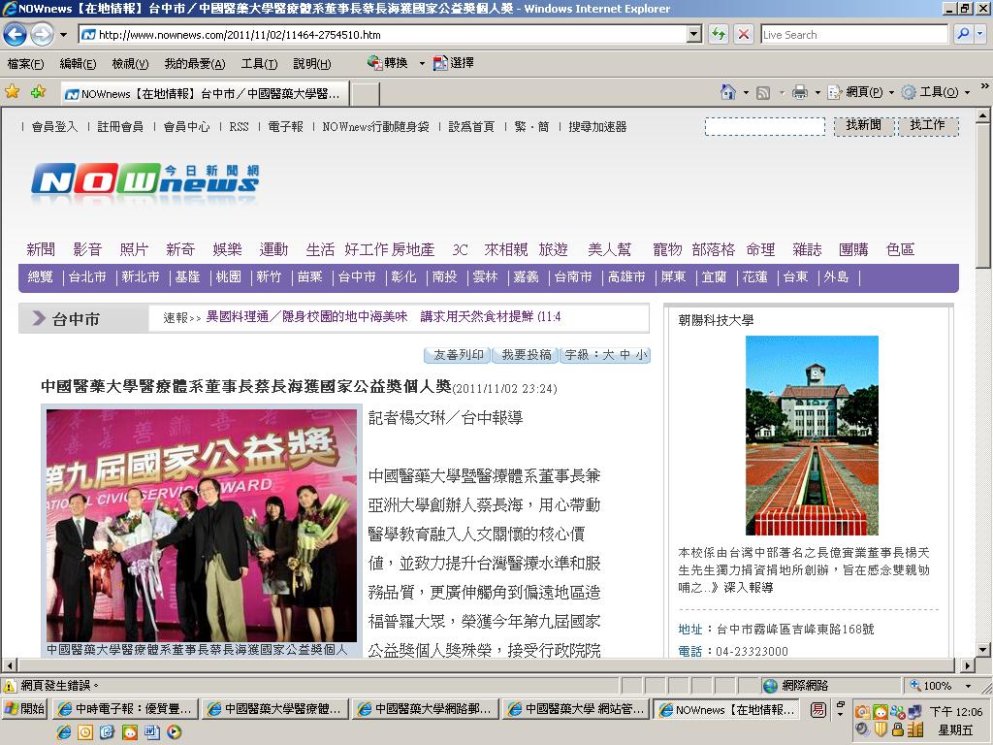Screen dimensions: 993x745
Task: Open the 檔案(F) menu
Action: (x=25, y=63)
